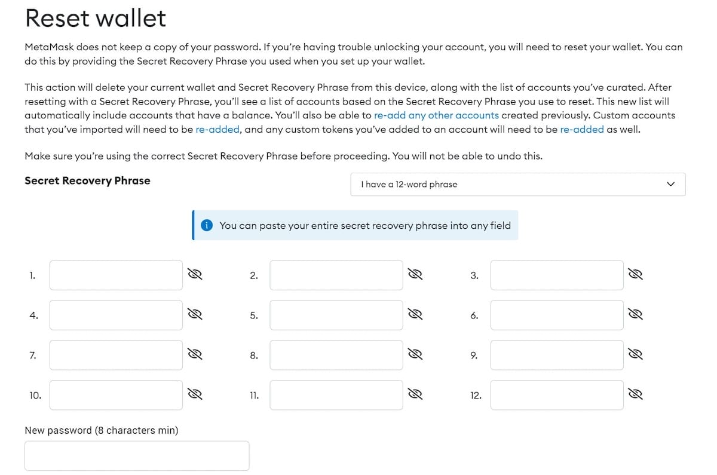Click the New password input field
Image resolution: width=717 pixels, height=475 pixels.
[137, 456]
